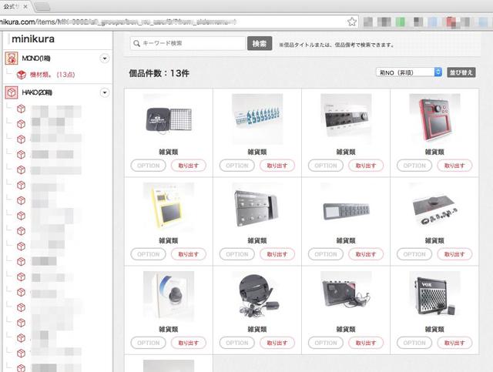This screenshot has height=372, width=493.
Task: Click the 雑貨類 label under the VOX amplifier
Action: click(434, 330)
